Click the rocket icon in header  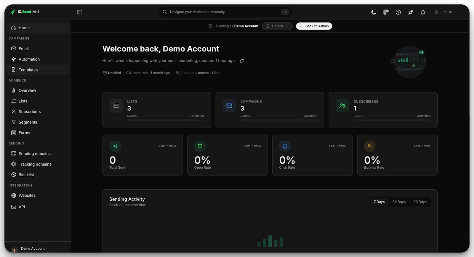pos(411,12)
